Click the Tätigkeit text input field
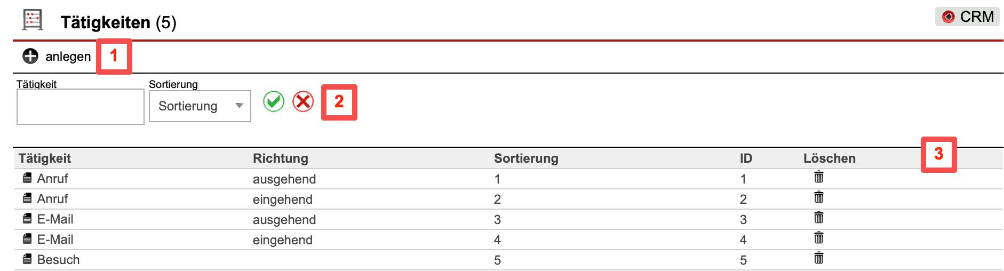The image size is (1004, 271). click(81, 107)
